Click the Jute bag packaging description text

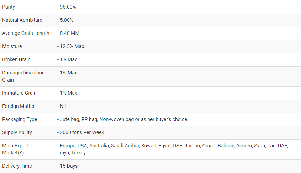point(123,120)
